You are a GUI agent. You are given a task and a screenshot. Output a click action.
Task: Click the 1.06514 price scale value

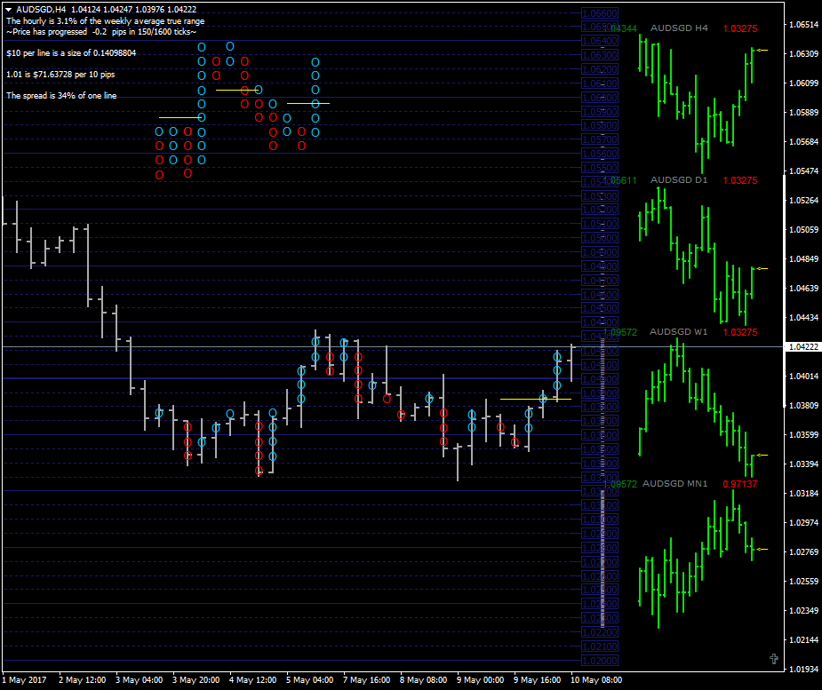pyautogui.click(x=803, y=25)
